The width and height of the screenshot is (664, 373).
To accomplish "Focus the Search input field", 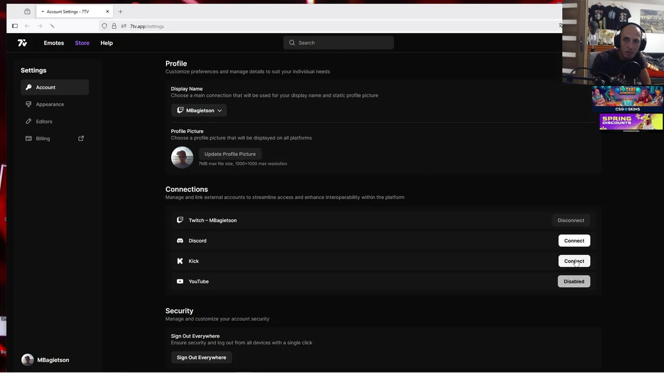I will point(338,42).
